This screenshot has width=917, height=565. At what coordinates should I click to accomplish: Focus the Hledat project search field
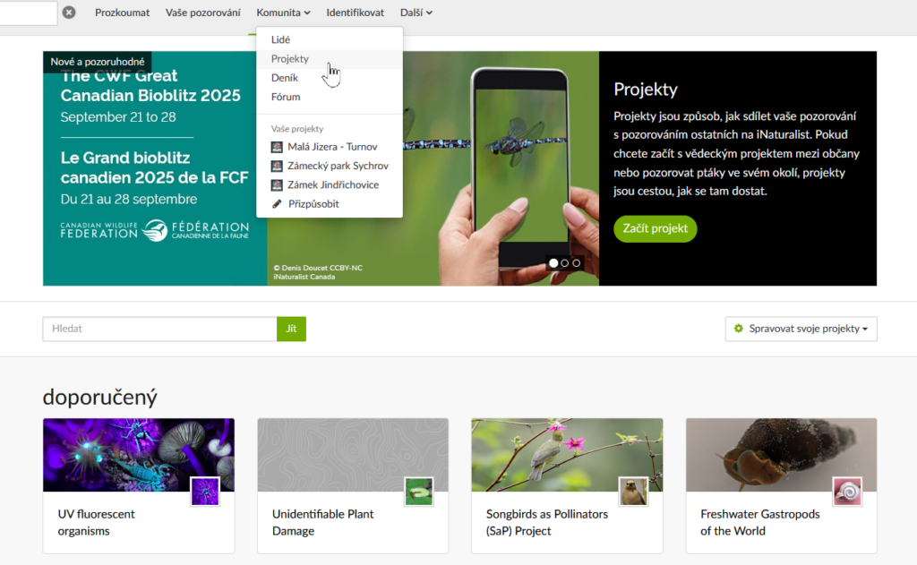(x=159, y=329)
